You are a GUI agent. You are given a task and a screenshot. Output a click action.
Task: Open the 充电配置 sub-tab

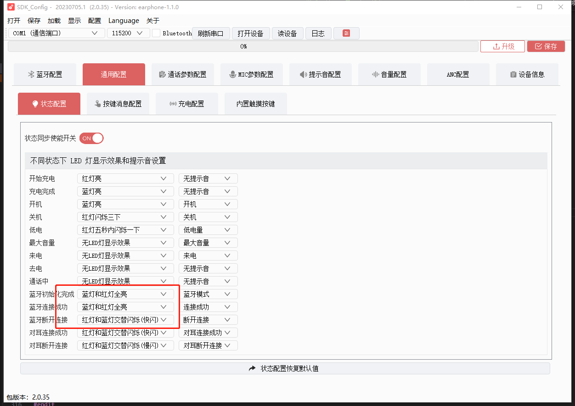tap(187, 104)
